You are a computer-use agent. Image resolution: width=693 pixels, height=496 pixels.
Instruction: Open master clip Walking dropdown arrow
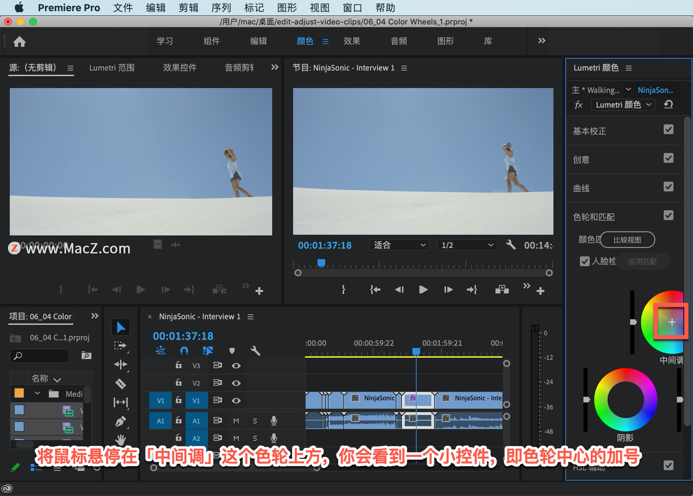(x=628, y=89)
